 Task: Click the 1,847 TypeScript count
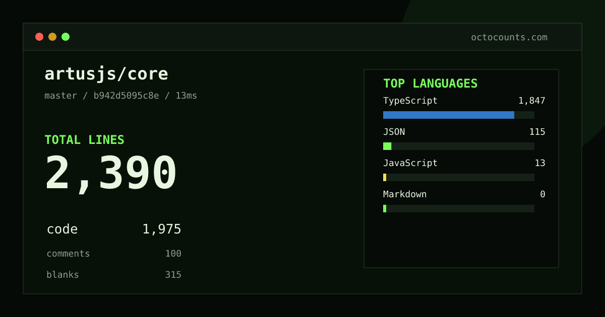[532, 101]
